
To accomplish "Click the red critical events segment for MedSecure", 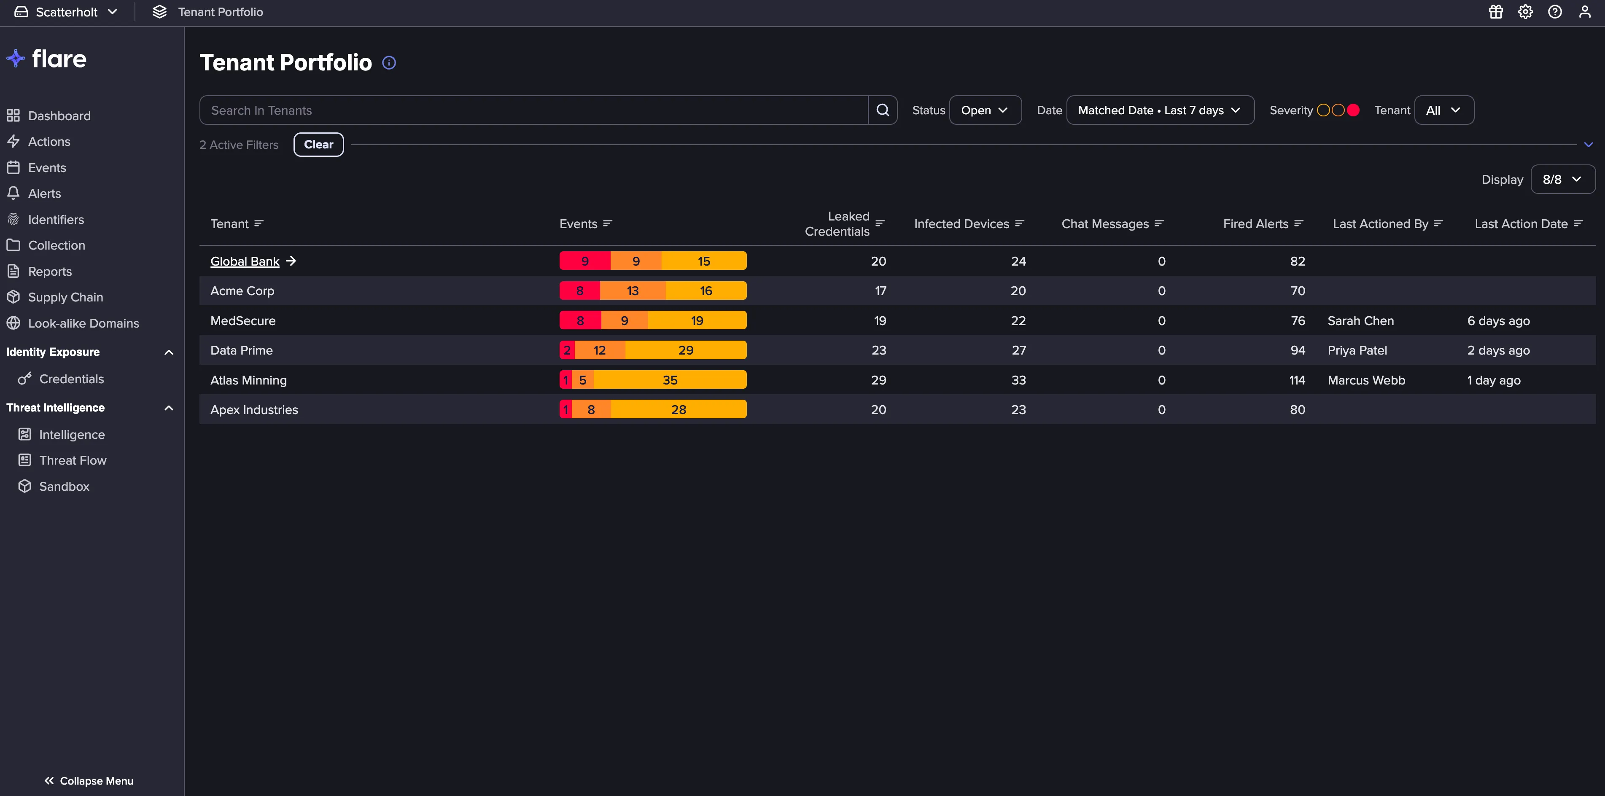I will tap(580, 321).
